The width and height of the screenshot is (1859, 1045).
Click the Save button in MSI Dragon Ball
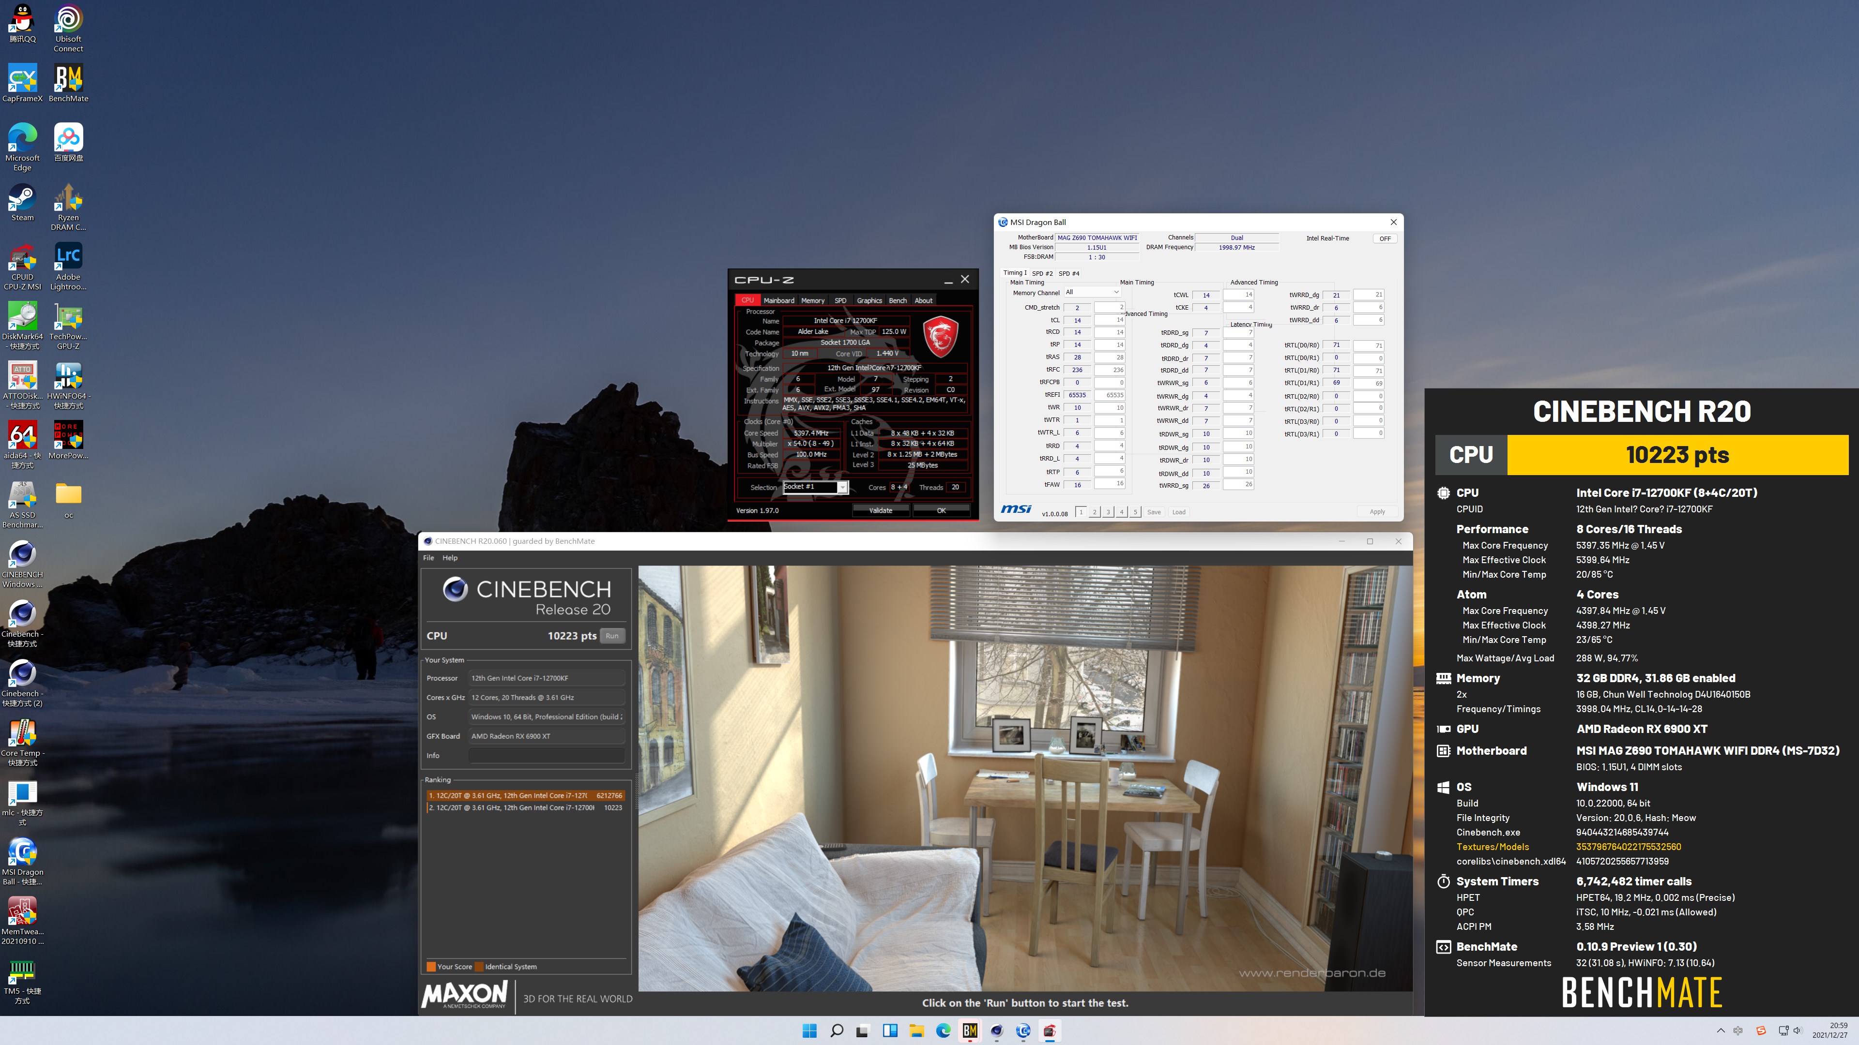tap(1154, 512)
